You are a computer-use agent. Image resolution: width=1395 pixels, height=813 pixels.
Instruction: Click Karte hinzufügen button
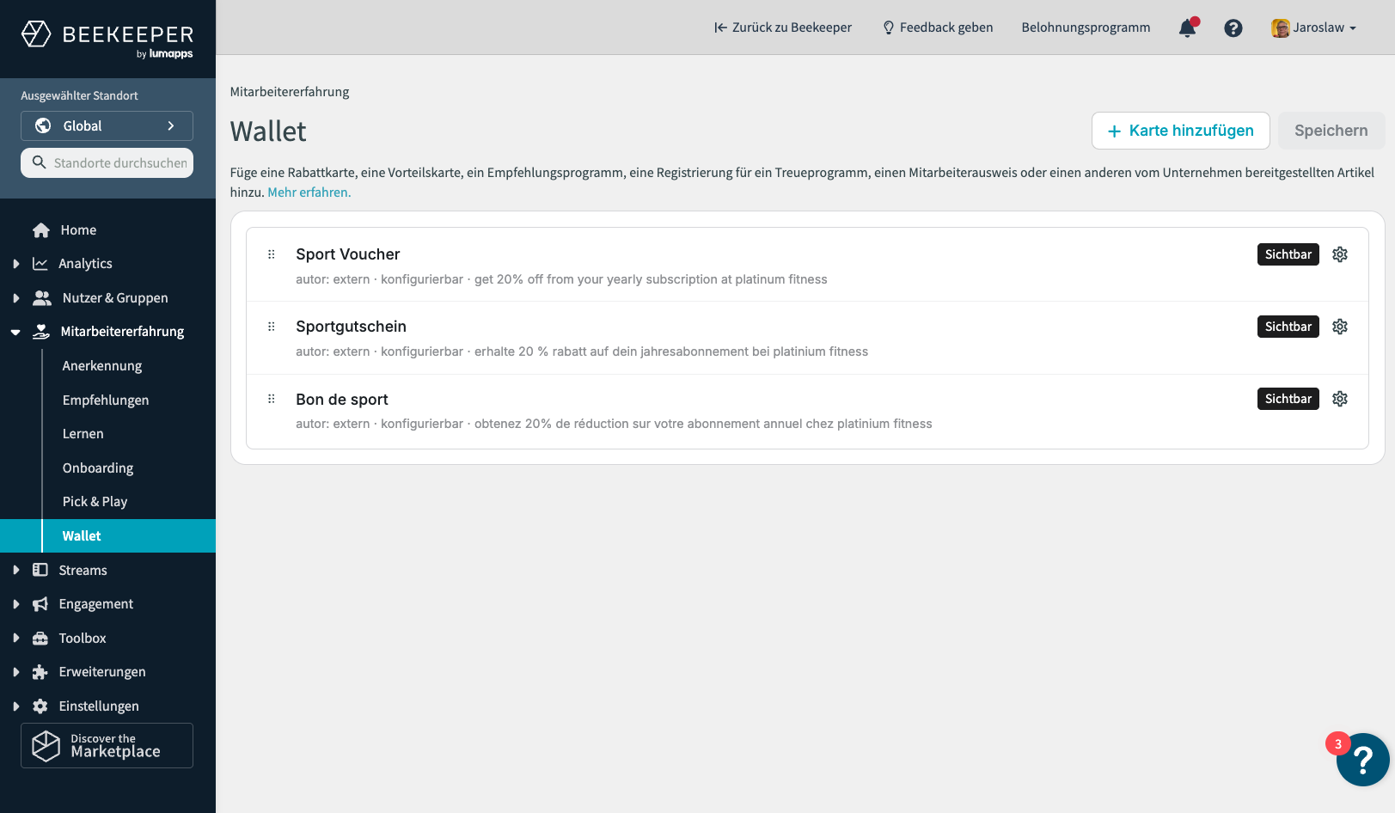click(x=1180, y=131)
